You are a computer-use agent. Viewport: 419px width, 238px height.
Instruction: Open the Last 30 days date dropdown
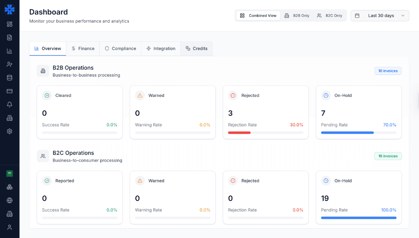coord(380,15)
